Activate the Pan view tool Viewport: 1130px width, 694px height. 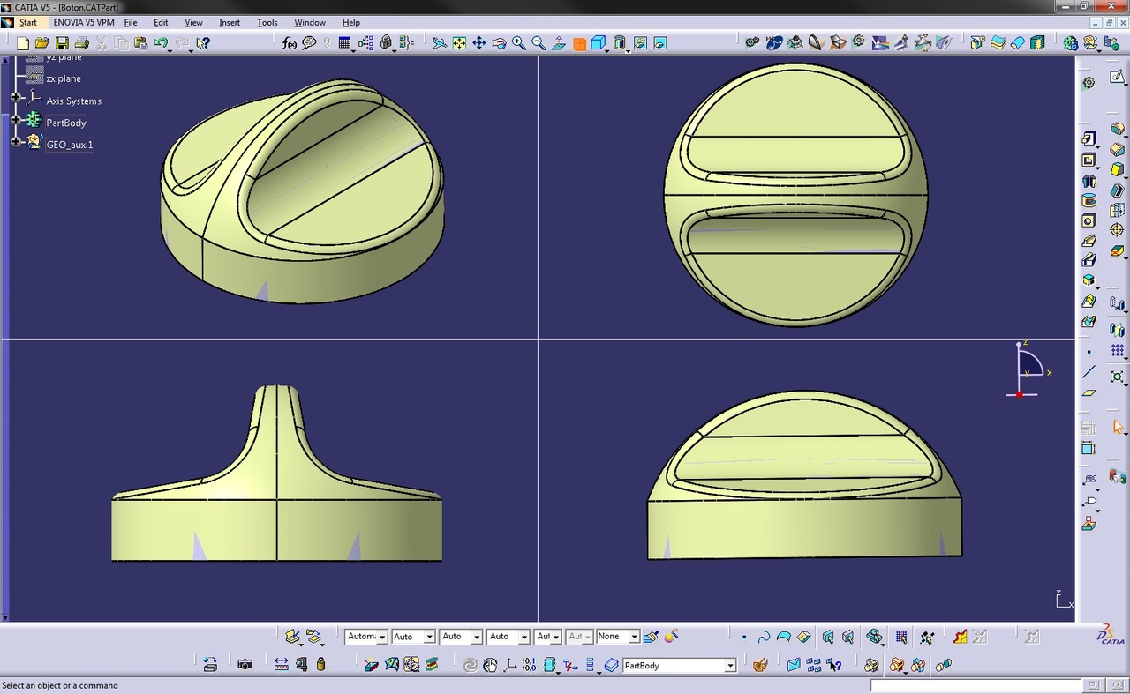pyautogui.click(x=478, y=42)
